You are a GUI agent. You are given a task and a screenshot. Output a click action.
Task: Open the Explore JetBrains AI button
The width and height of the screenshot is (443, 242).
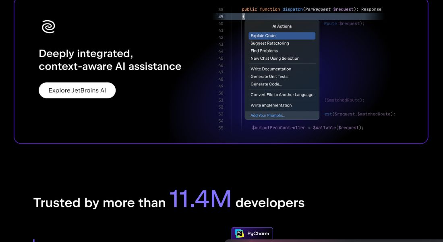point(77,90)
